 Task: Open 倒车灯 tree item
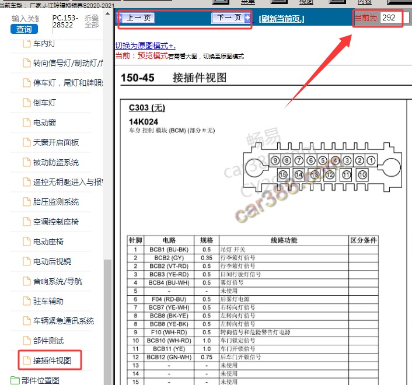coord(44,103)
